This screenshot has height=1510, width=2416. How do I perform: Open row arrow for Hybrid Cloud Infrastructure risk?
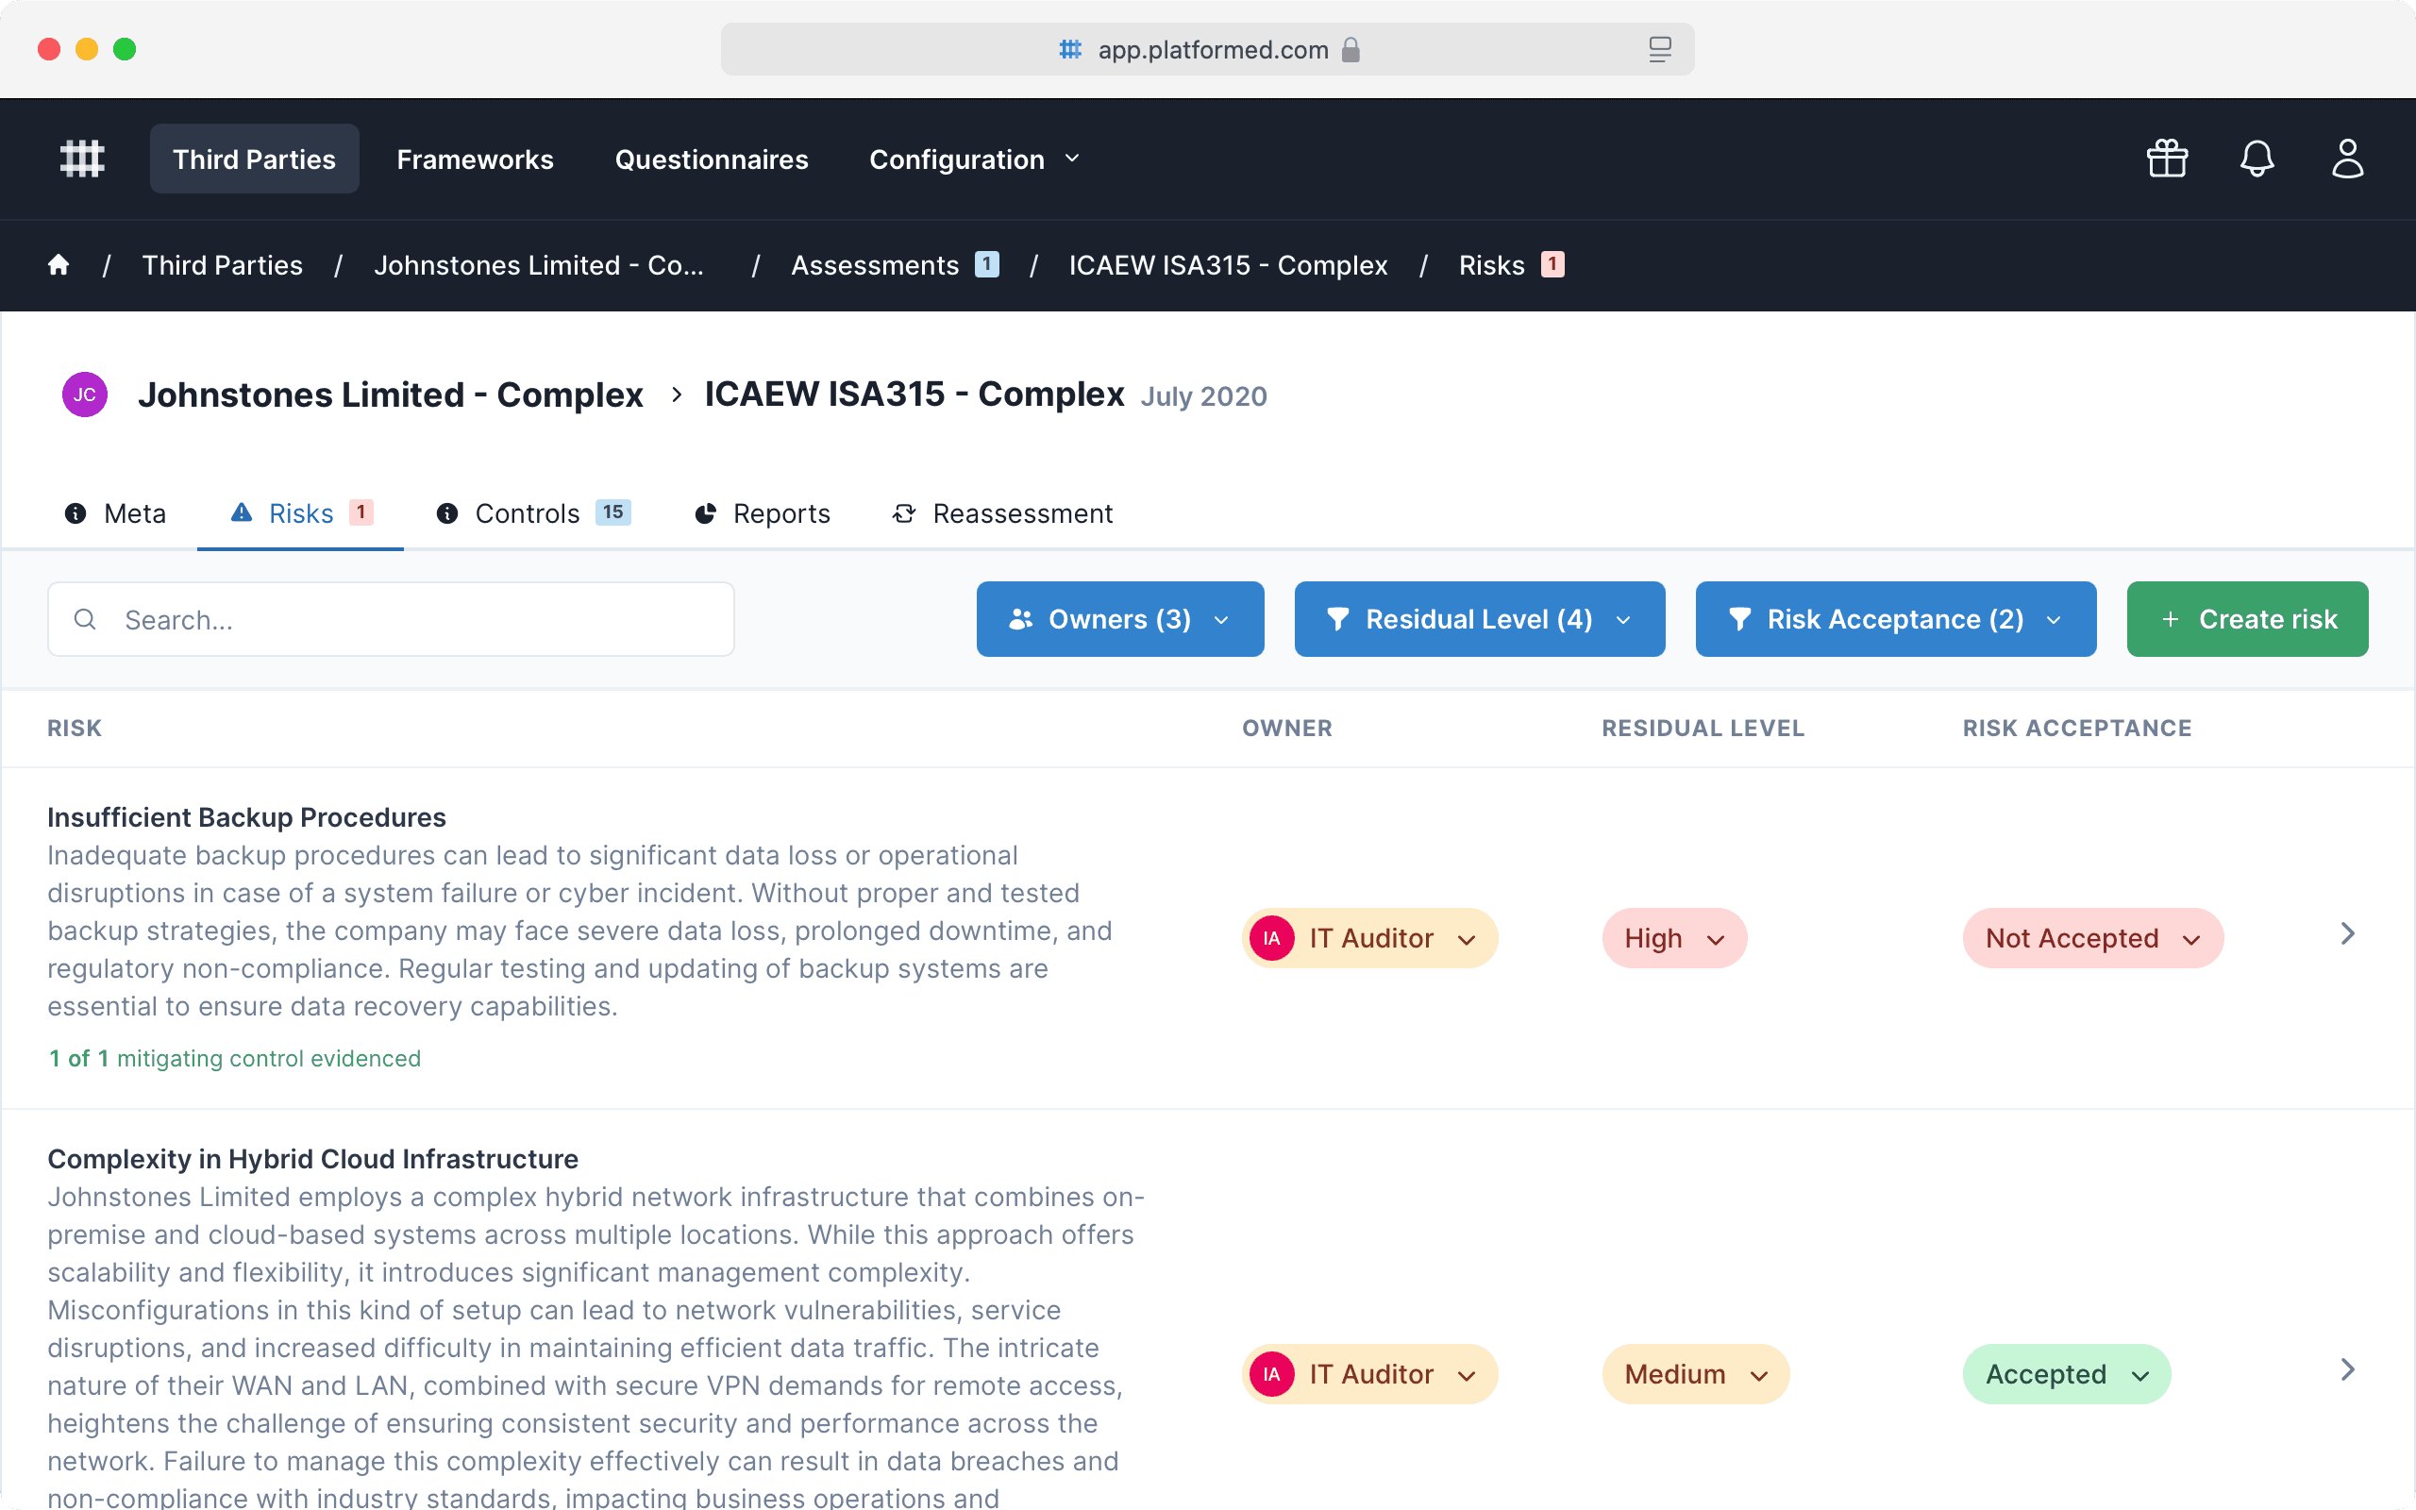2347,1369
